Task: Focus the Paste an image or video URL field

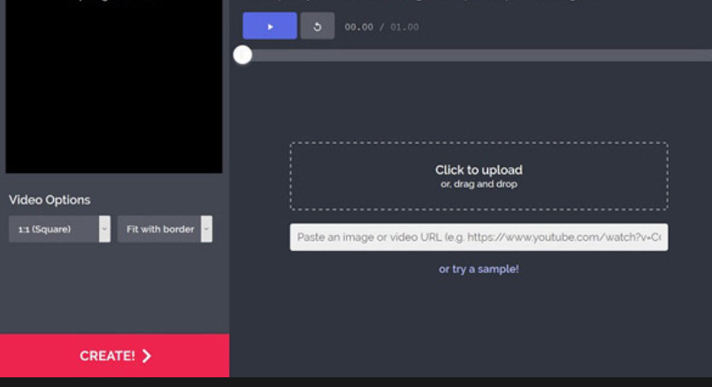Action: [479, 237]
